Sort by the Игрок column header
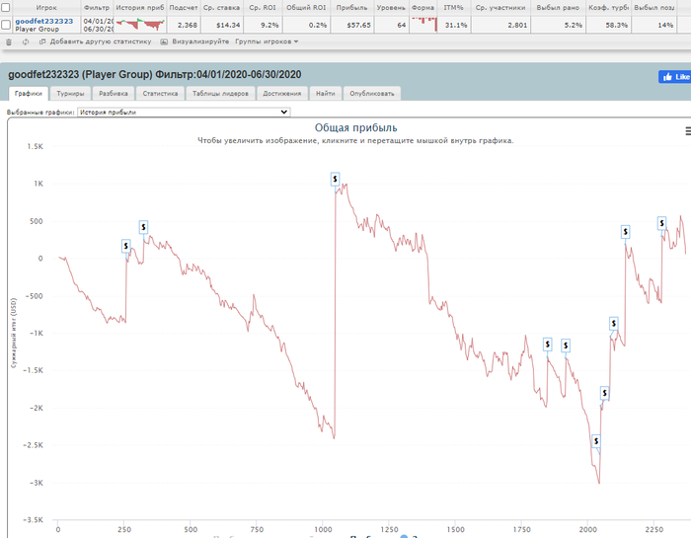The image size is (691, 538). point(46,8)
